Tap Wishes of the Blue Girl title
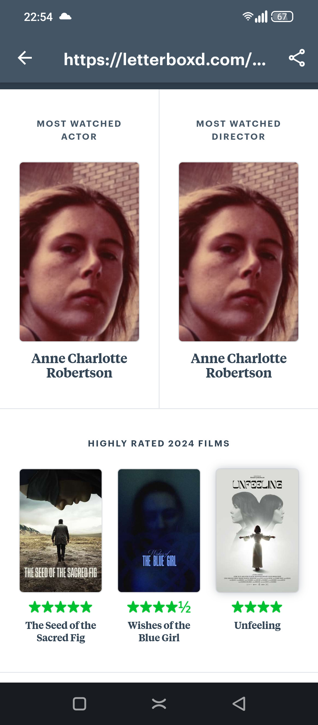318x725 pixels. (x=159, y=631)
